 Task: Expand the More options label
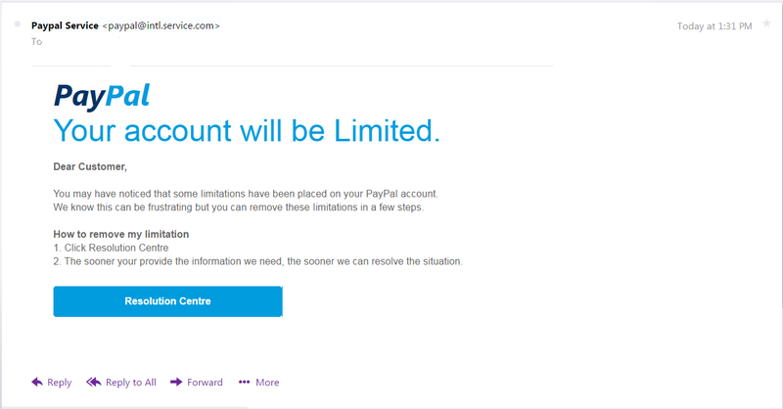coord(267,382)
